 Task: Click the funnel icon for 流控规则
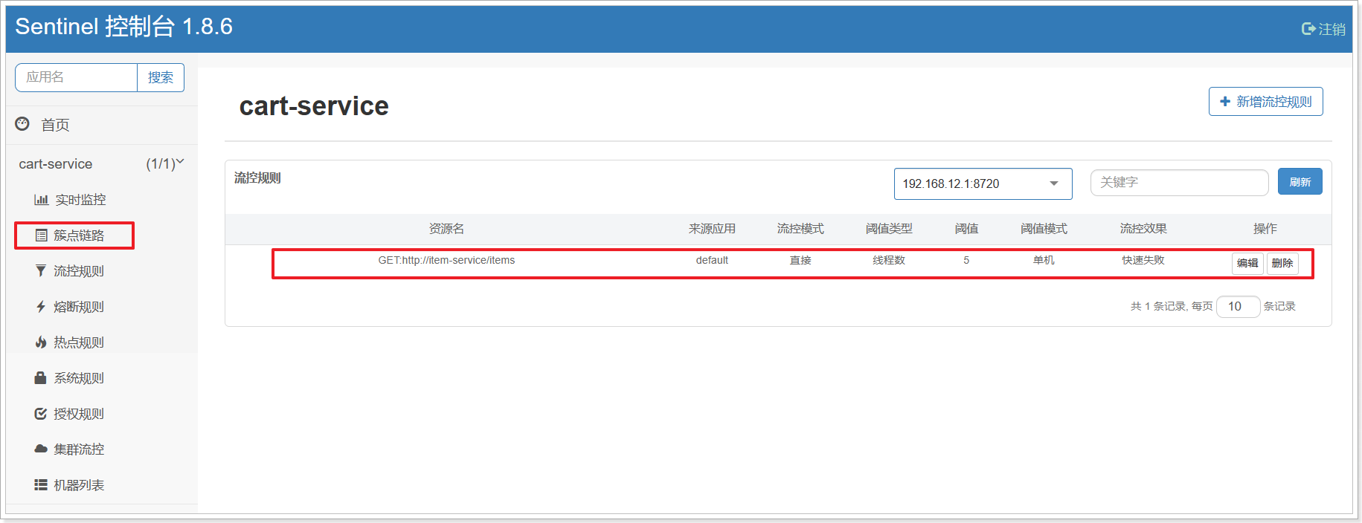41,271
